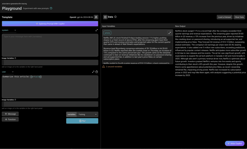Delete the user message with trash icon
The image size is (247, 149).
tap(97, 72)
